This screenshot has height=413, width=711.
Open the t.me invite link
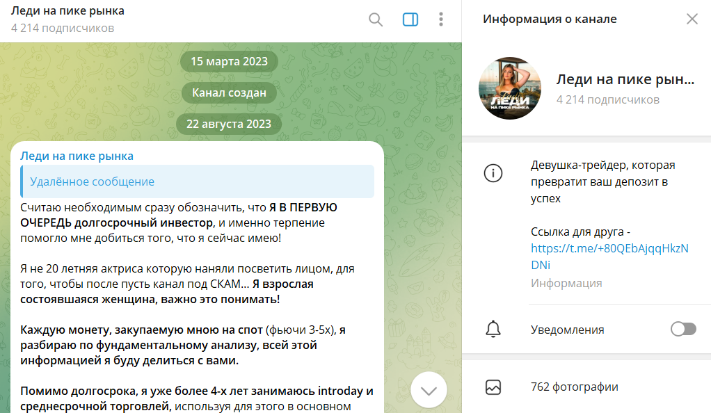(x=609, y=257)
